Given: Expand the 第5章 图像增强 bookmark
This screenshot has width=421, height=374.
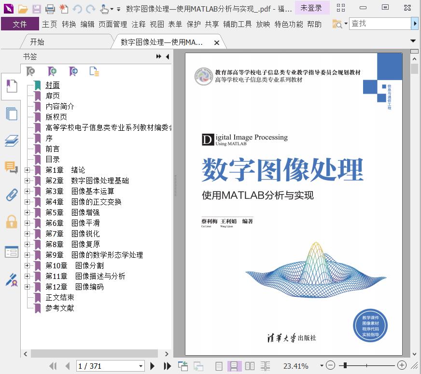Looking at the screenshot, I should (27, 212).
